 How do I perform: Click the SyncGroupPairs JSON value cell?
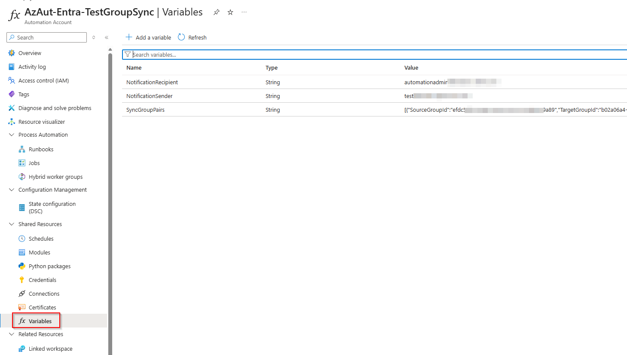click(515, 110)
